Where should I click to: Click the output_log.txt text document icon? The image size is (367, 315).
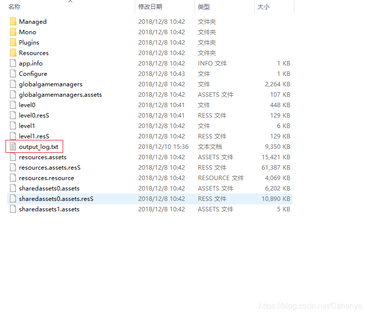13,147
